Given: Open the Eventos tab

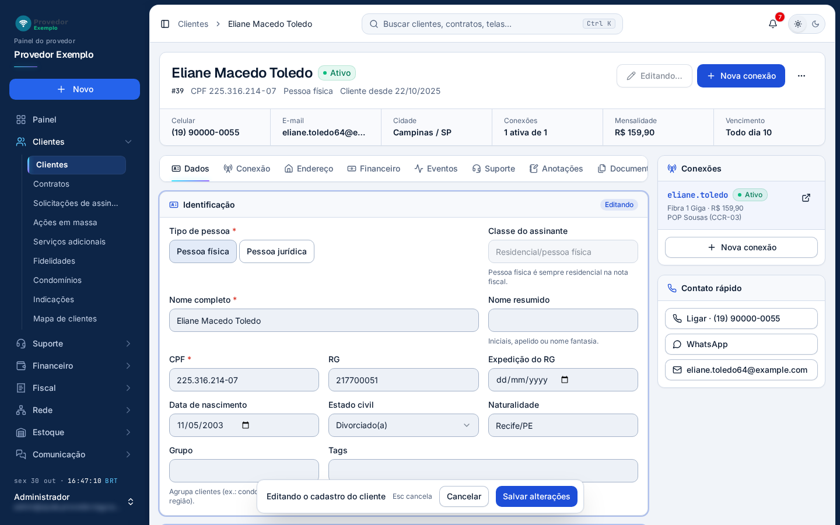Looking at the screenshot, I should click(436, 169).
